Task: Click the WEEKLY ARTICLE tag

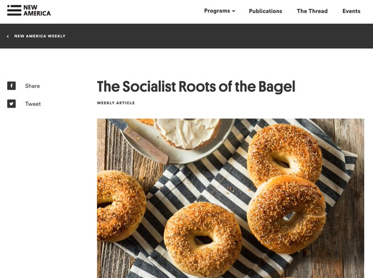Action: point(116,103)
